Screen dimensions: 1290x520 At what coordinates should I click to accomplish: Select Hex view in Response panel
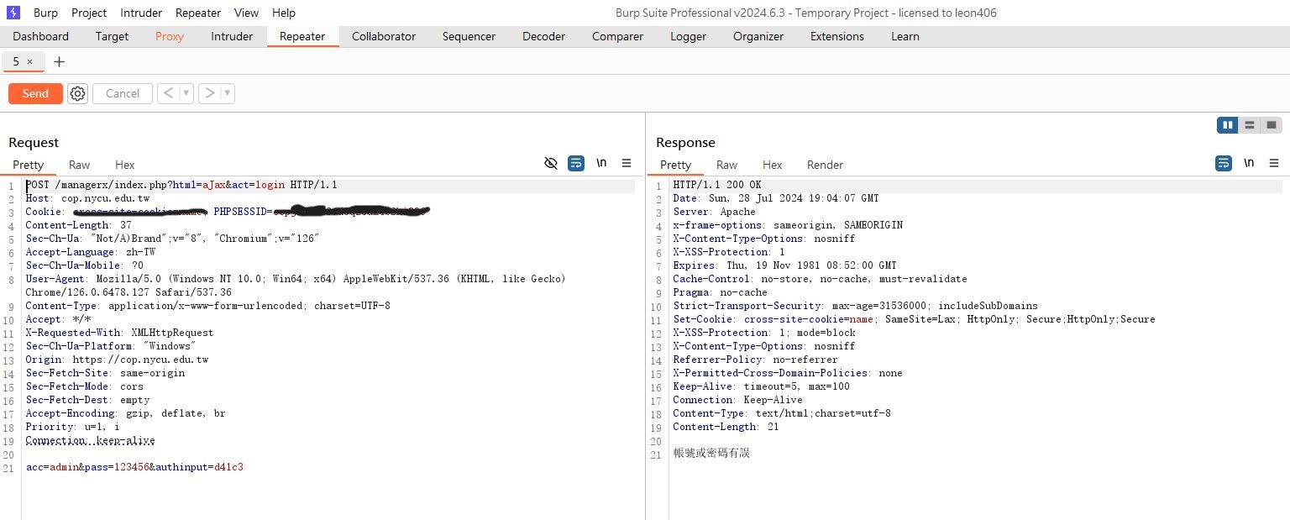point(772,165)
